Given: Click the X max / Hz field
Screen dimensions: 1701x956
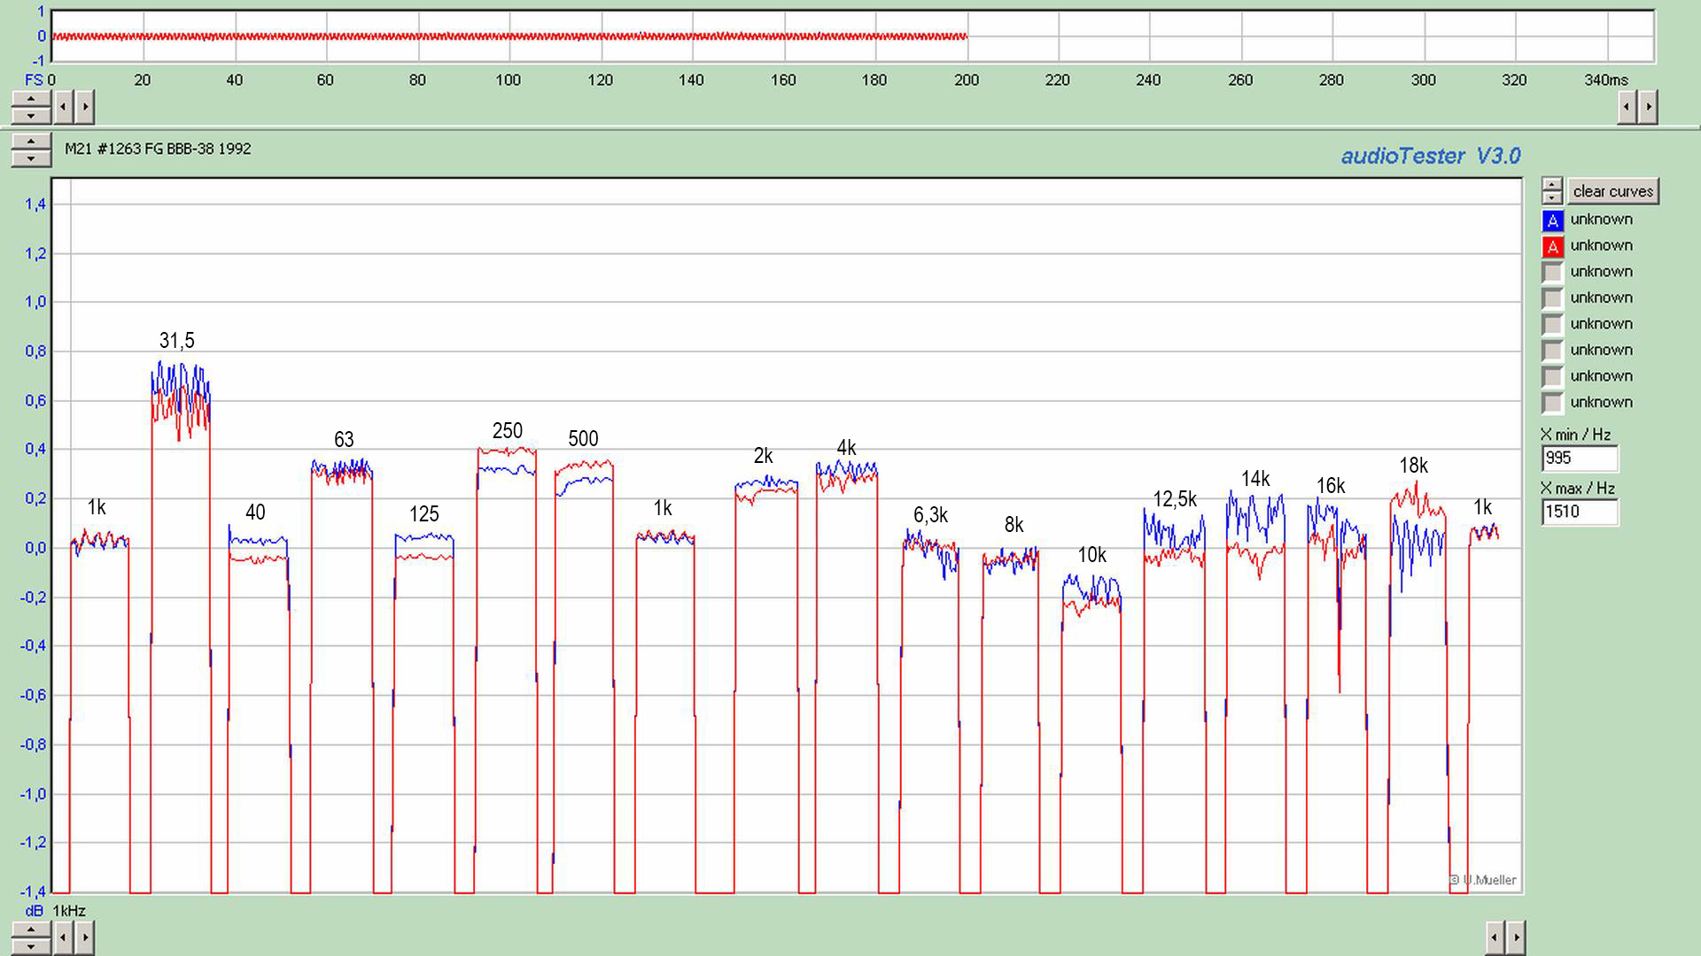Looking at the screenshot, I should (x=1580, y=512).
